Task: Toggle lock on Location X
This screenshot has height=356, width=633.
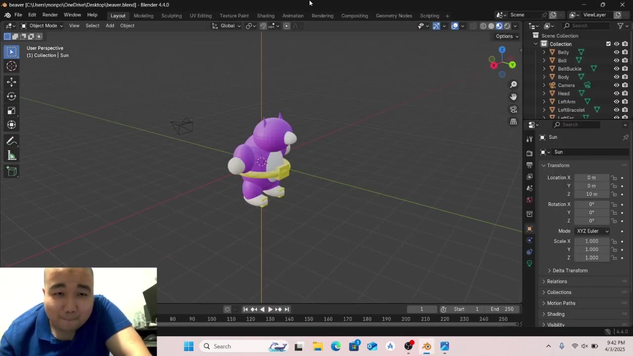Action: 614,178
